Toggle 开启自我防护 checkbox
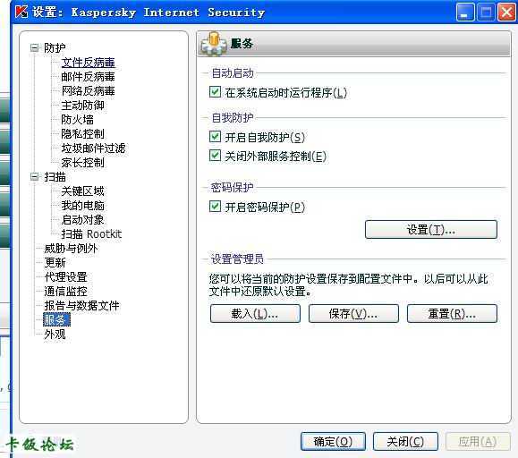 coord(215,136)
